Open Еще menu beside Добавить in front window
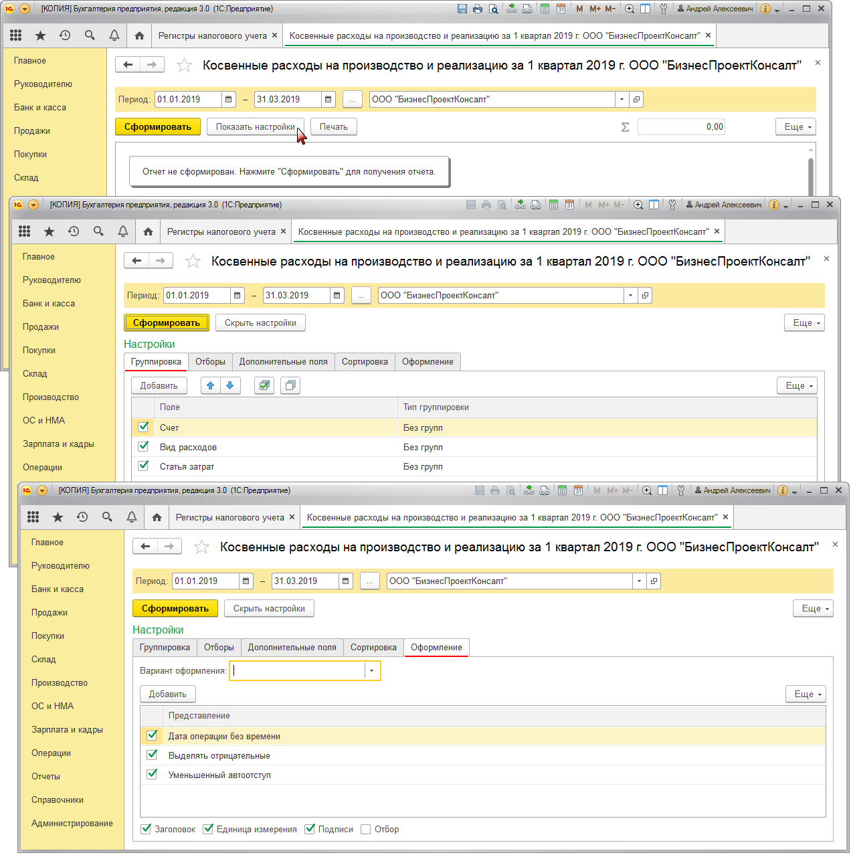 [806, 694]
